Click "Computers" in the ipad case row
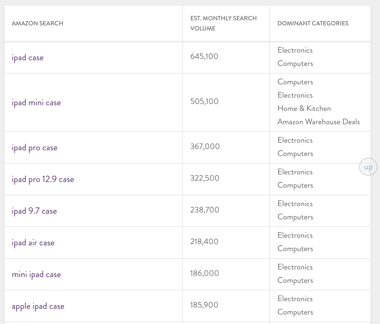The image size is (380, 324). pos(295,64)
